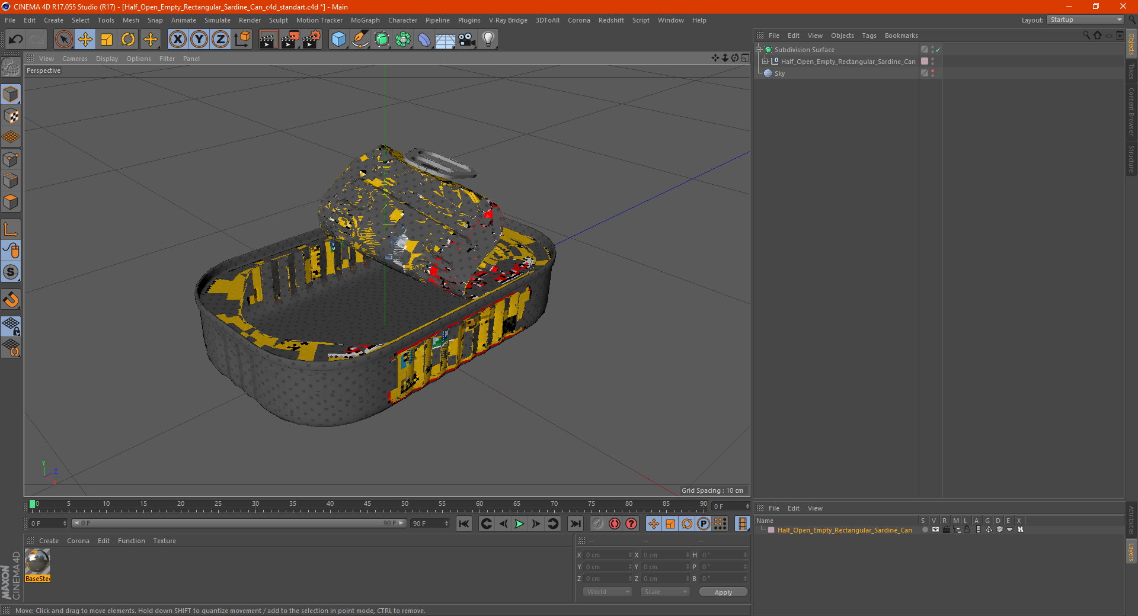Open the Scale mode dropdown
The width and height of the screenshot is (1138, 616).
665,592
